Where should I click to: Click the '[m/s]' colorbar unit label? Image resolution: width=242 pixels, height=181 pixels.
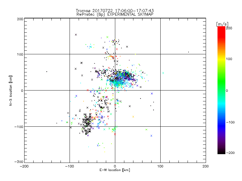[x=222, y=24]
